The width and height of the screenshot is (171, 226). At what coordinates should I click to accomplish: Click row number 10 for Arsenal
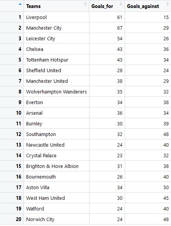click(19, 113)
